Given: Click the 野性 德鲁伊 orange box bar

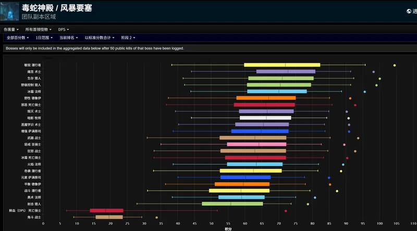Looking at the screenshot, I should tap(266, 98).
